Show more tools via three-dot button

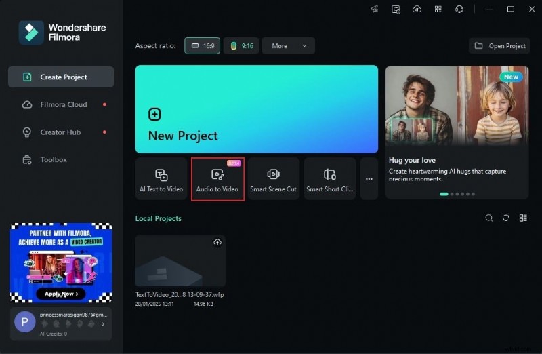pyautogui.click(x=369, y=179)
